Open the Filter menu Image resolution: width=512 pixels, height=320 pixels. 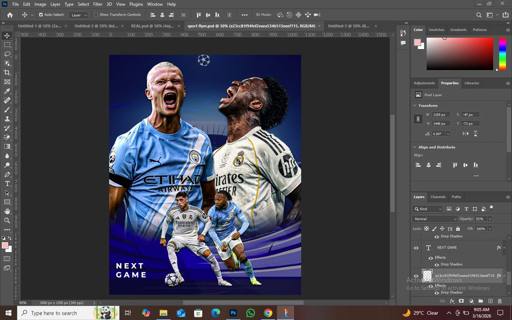(x=98, y=4)
